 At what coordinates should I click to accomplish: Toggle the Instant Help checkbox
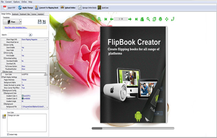tap(8, 134)
